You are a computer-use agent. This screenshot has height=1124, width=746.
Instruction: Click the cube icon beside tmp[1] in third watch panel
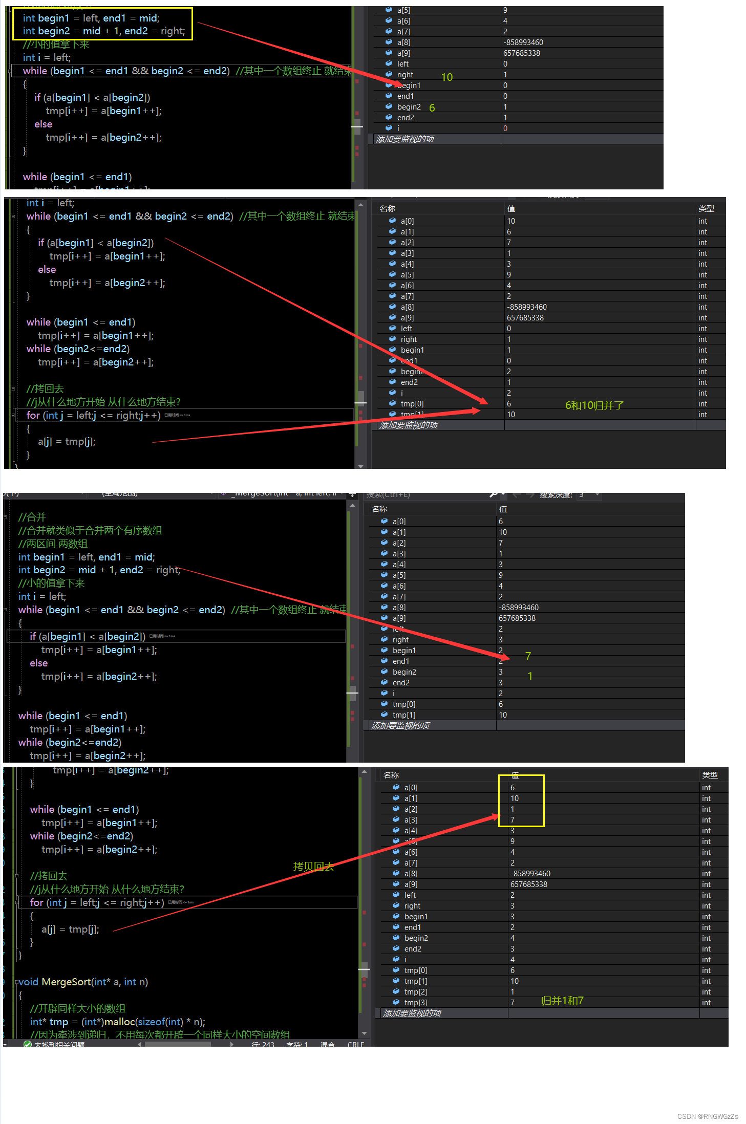click(x=384, y=715)
